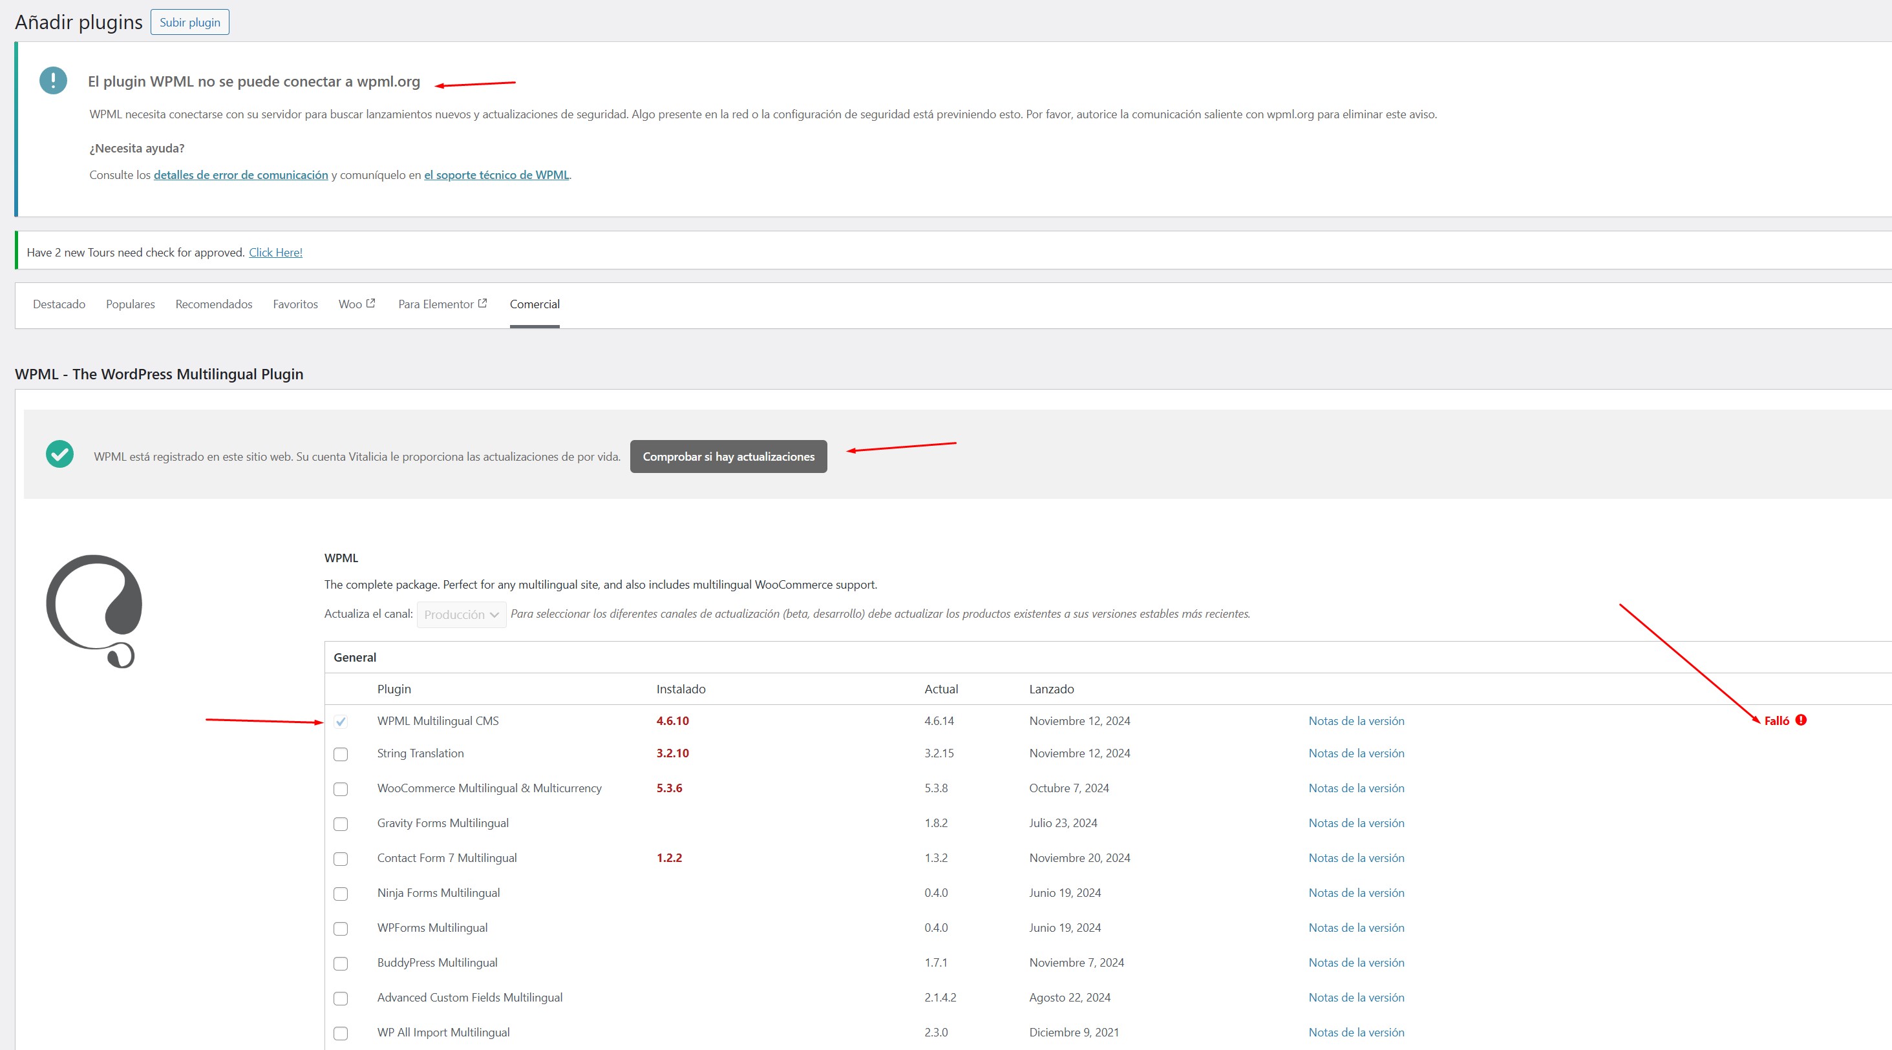
Task: Click the red Falló error icon
Action: click(1801, 720)
